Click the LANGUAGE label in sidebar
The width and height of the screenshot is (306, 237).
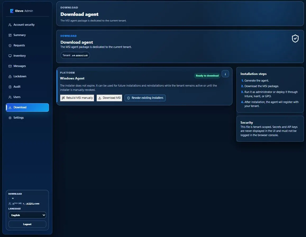15,209
